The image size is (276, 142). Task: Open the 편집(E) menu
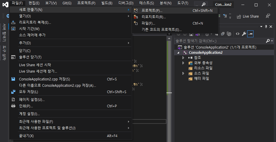click(x=34, y=3)
